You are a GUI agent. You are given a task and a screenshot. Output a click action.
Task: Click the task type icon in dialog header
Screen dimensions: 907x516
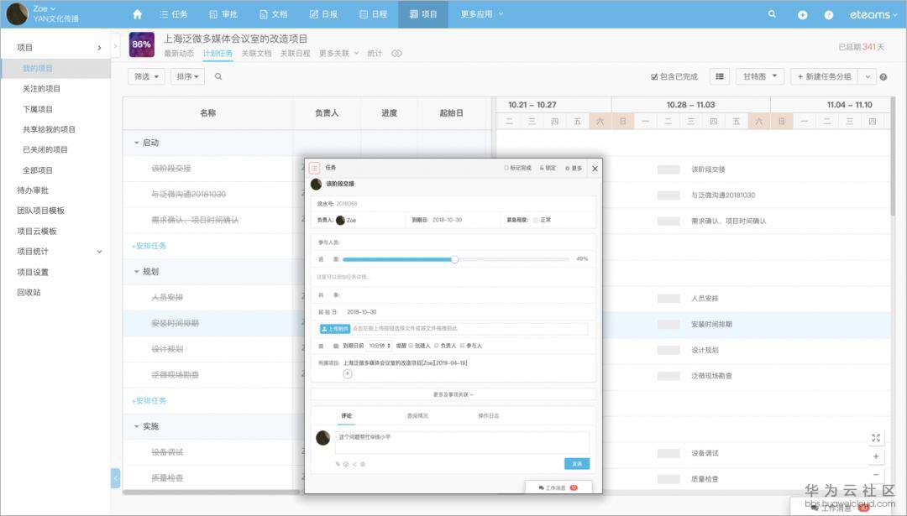[x=315, y=168]
